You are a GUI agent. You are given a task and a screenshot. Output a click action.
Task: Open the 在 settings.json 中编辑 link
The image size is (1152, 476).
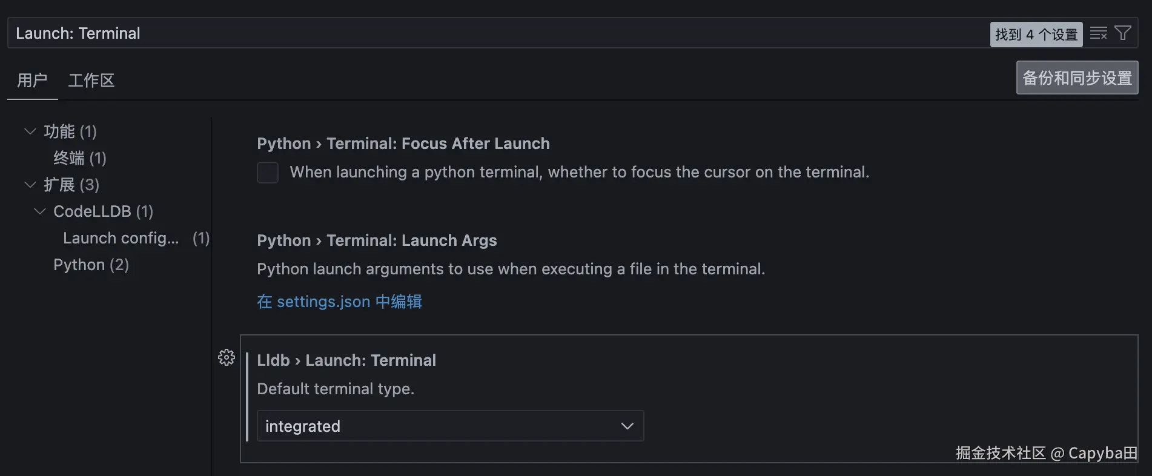pos(339,302)
